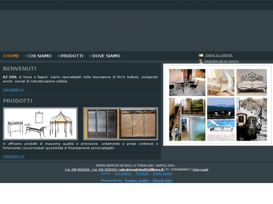273x204 pixels.
Task: Click the FERRO BATTUTO AZ EDIL address line
Action: pyautogui.click(x=136, y=165)
